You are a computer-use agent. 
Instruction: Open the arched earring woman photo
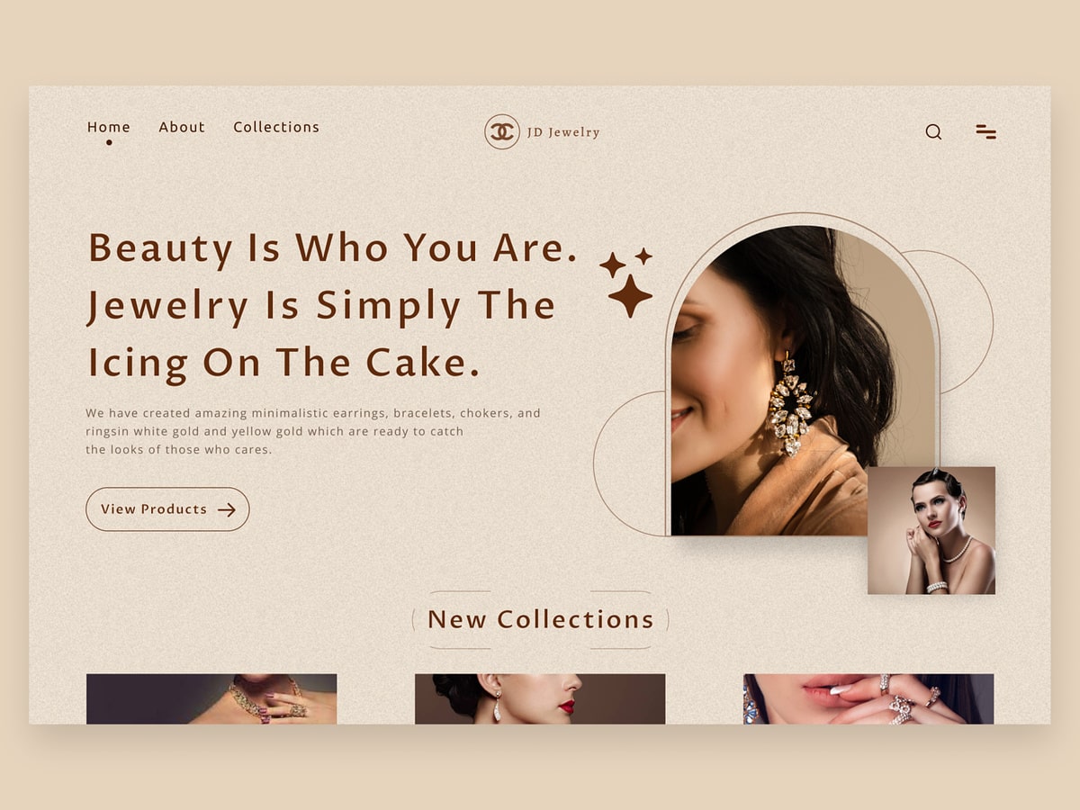(805, 381)
